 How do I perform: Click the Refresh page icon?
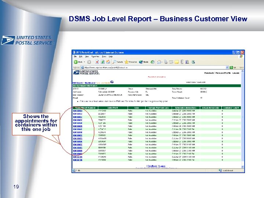pos(103,62)
